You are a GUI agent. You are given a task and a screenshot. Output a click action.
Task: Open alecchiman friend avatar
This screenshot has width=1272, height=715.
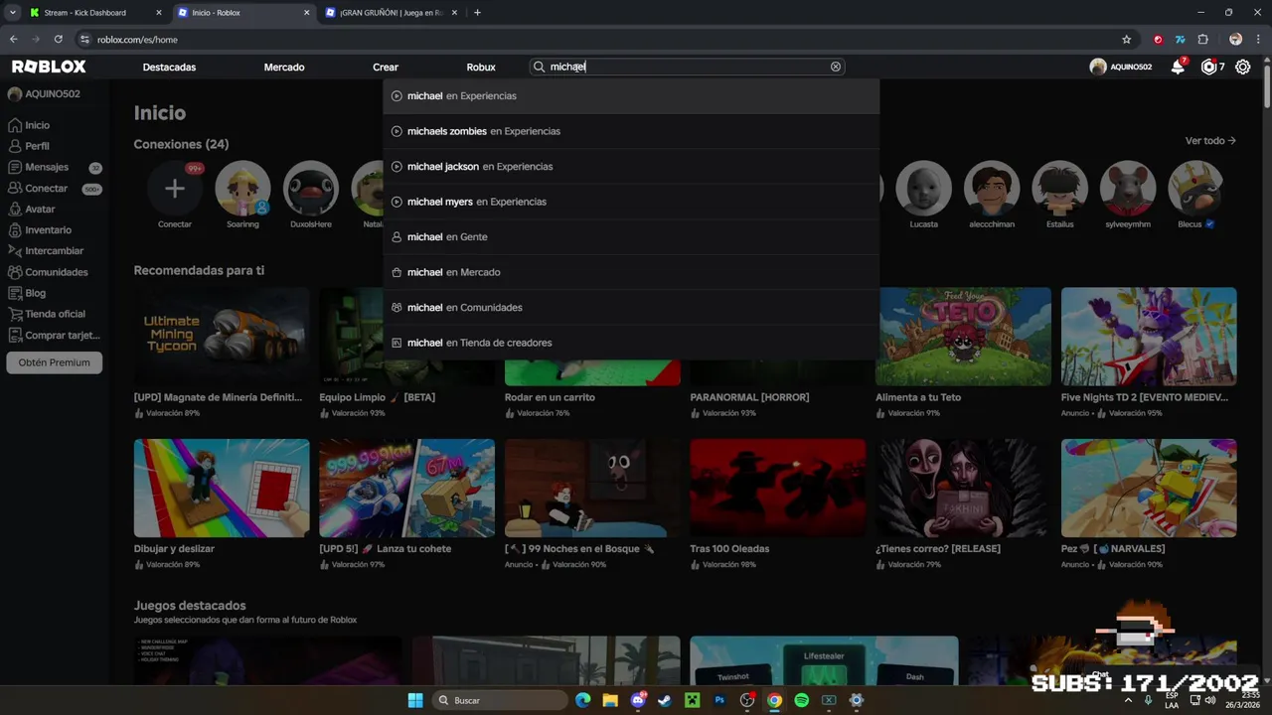[992, 189]
